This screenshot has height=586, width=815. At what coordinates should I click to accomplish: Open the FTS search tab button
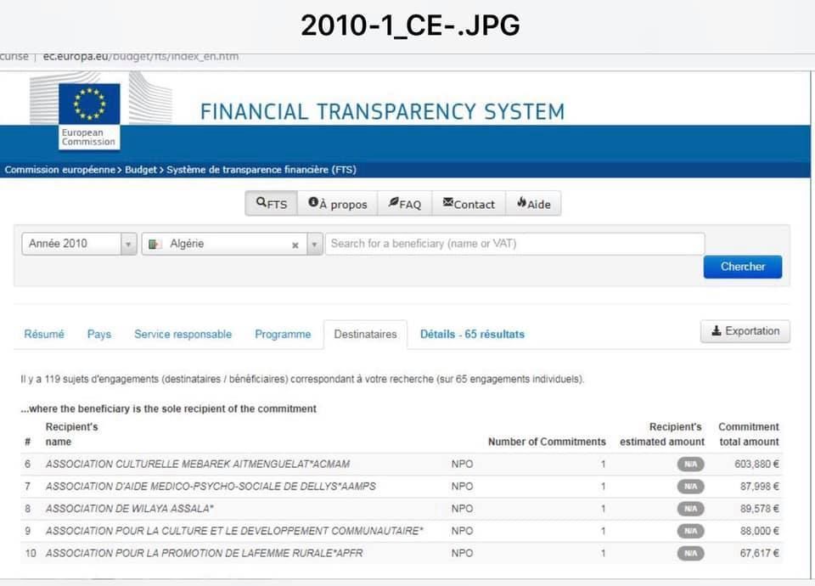(272, 204)
